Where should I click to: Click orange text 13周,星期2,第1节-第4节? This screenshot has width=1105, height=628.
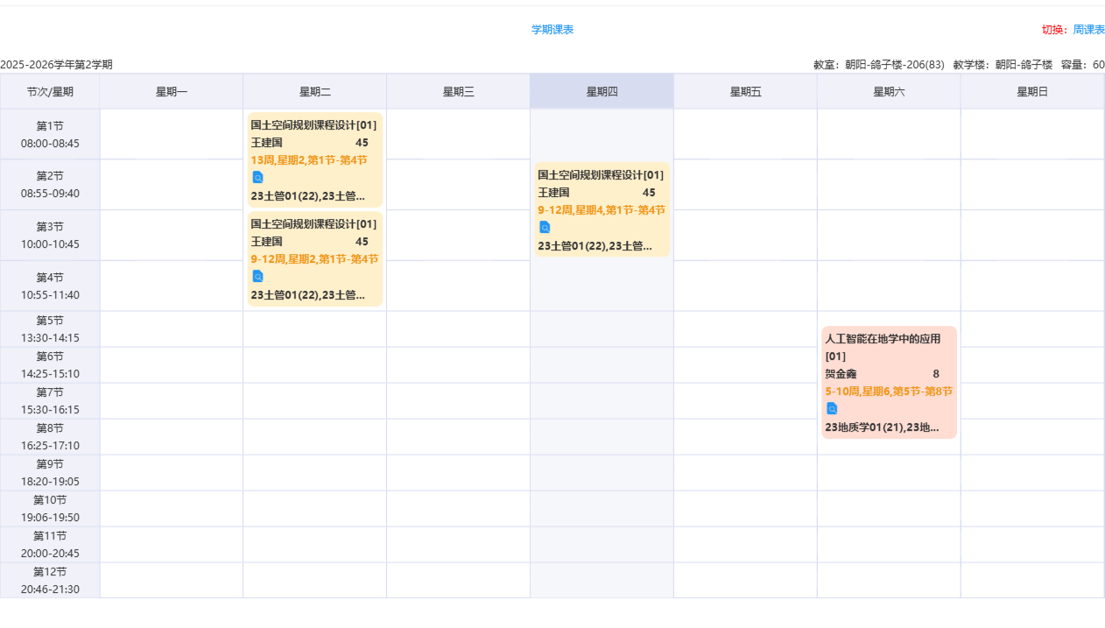[x=309, y=160]
